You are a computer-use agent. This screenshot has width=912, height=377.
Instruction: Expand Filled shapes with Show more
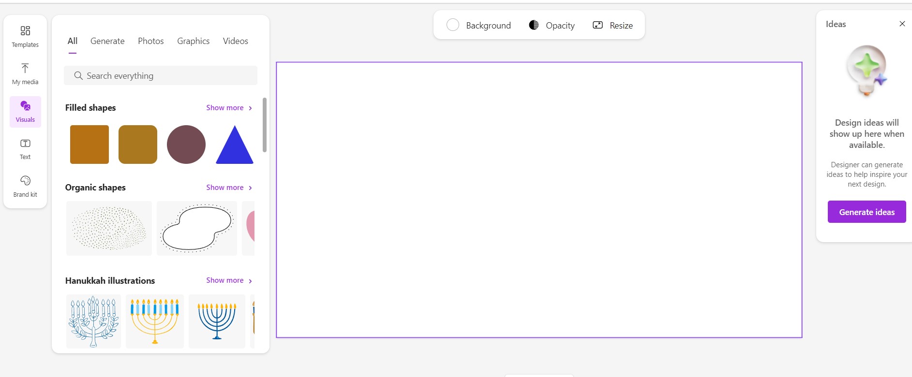point(229,108)
